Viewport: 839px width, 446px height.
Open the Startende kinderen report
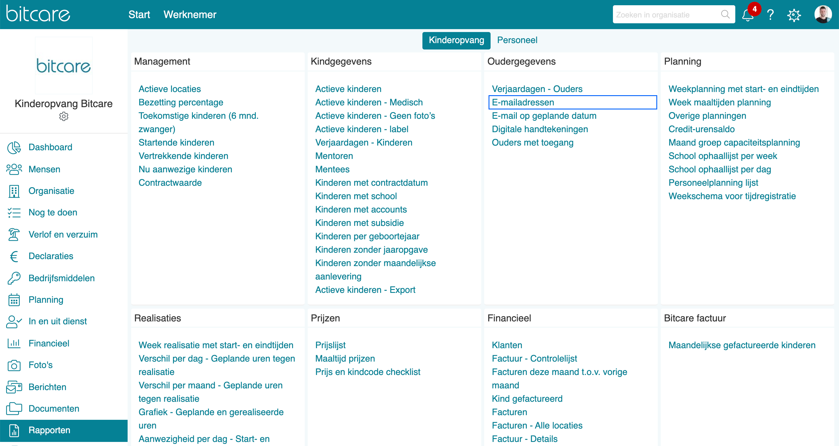(176, 143)
